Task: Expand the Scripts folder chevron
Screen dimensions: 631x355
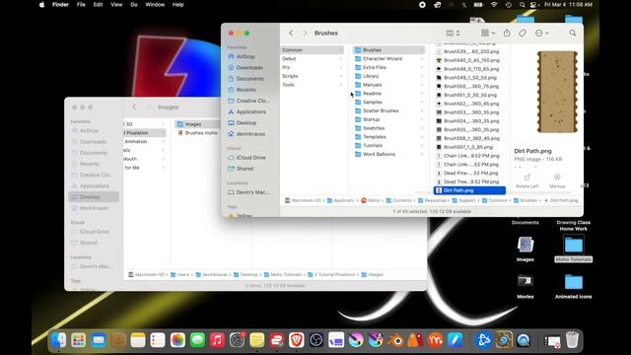Action: tap(341, 76)
